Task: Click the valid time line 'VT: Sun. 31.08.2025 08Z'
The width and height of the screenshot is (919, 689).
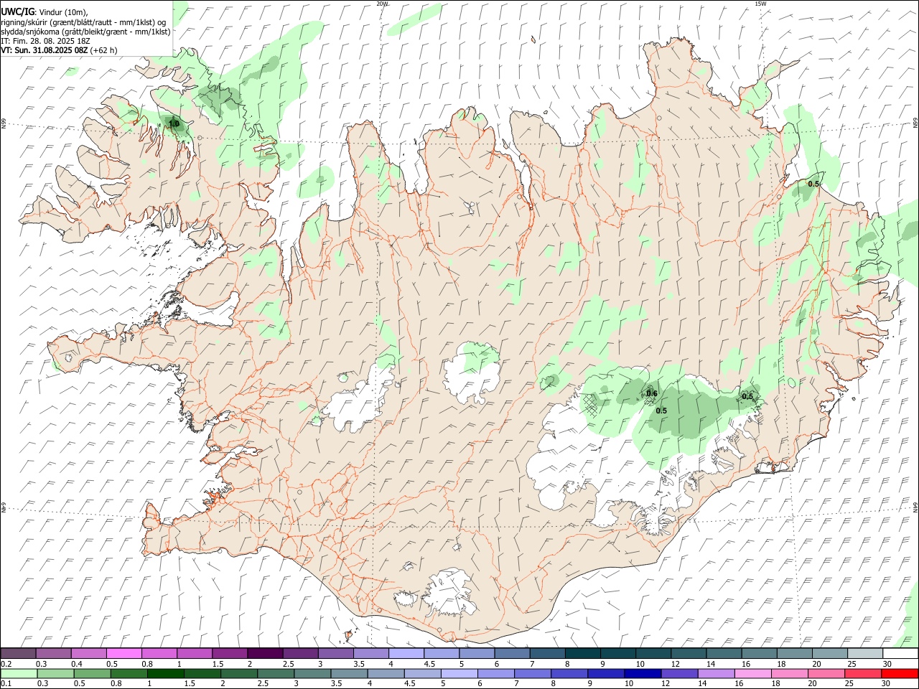Action: click(44, 50)
